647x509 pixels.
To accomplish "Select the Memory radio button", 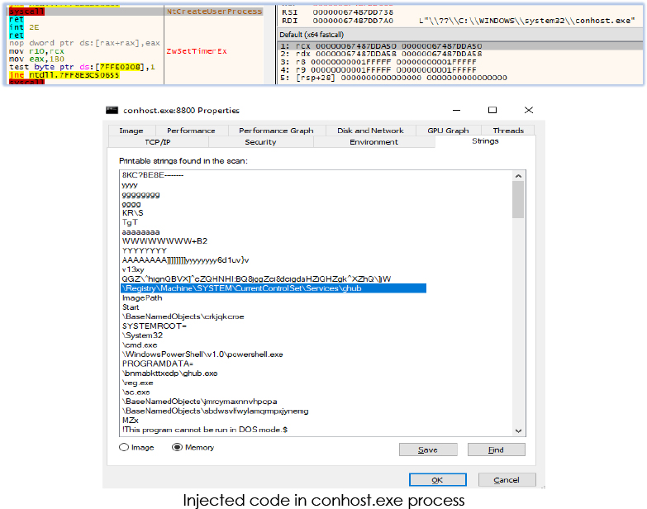I will 177,448.
